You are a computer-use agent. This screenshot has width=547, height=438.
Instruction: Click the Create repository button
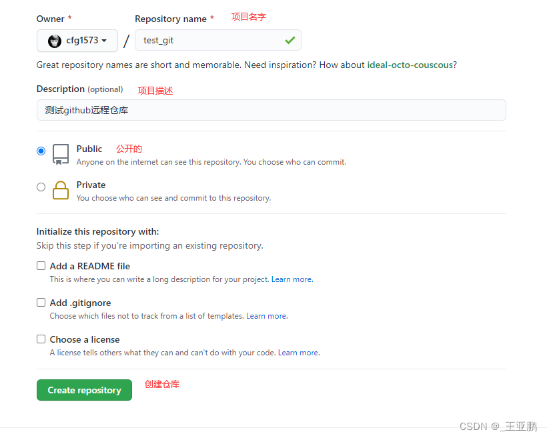(x=84, y=390)
